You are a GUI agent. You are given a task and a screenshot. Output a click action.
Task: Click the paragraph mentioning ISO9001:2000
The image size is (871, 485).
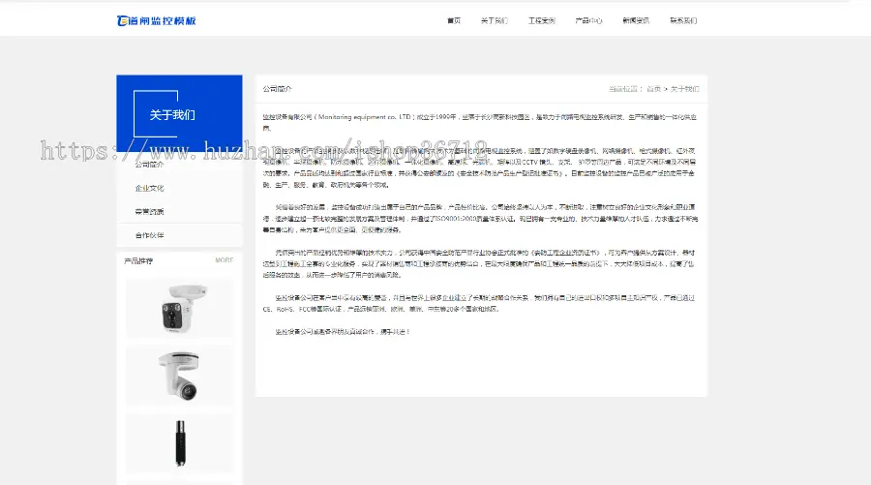pos(480,219)
